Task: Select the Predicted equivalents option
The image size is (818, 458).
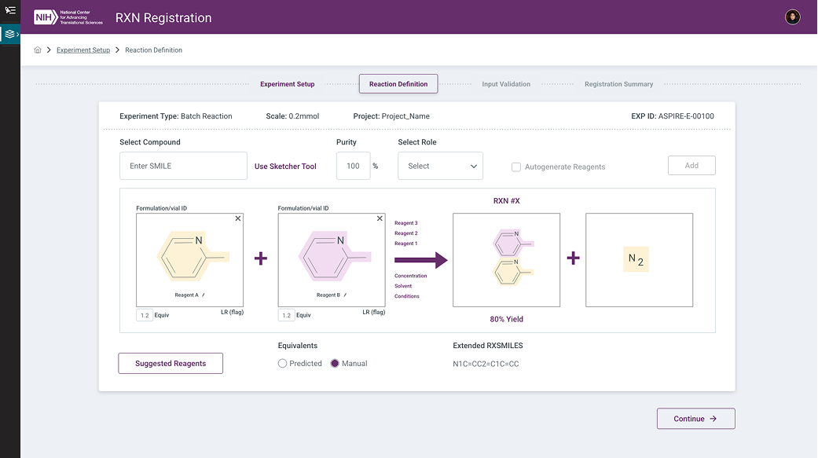Action: (283, 364)
